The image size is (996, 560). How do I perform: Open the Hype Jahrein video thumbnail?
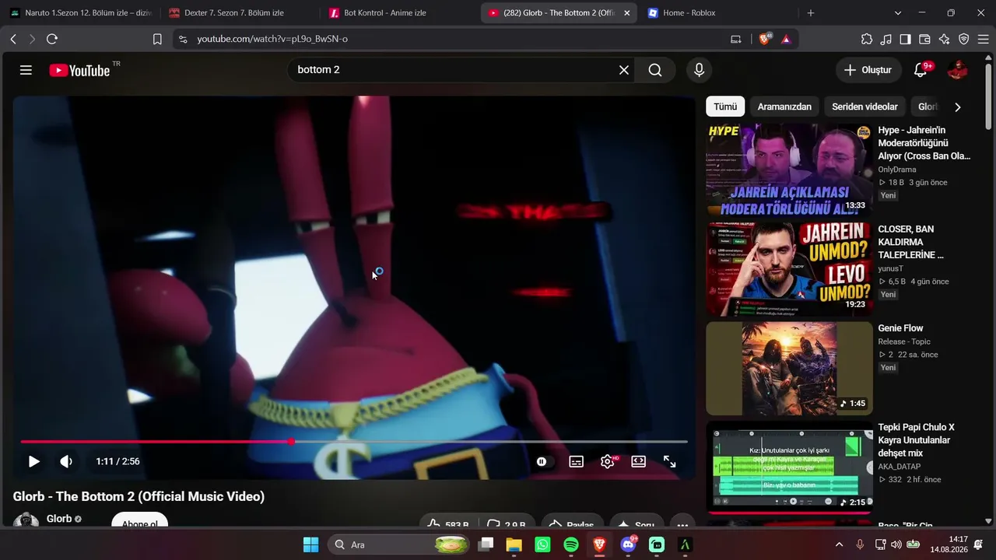coord(789,170)
